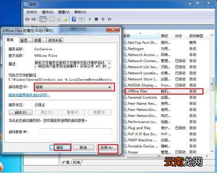Click the gear icon beside Power
217x173 pixels.
[125, 152]
